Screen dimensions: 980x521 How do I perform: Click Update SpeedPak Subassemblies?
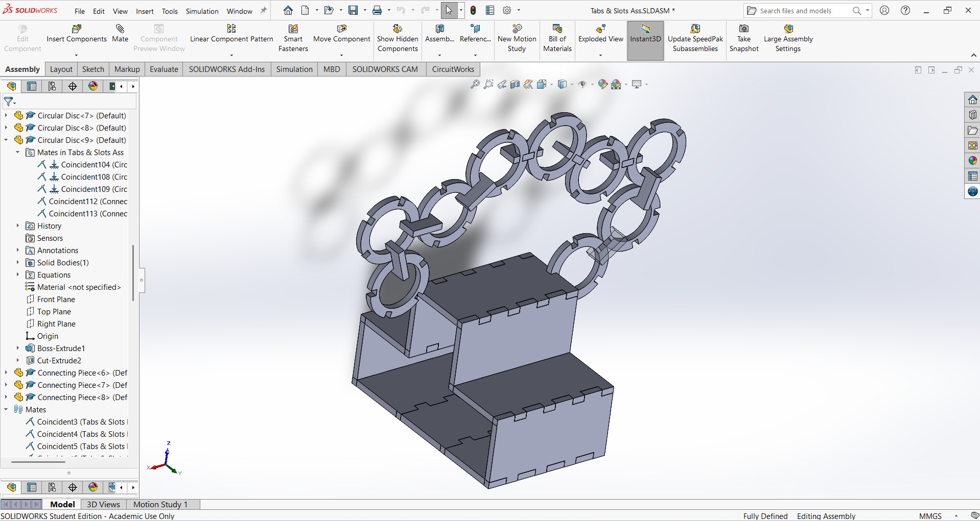pyautogui.click(x=695, y=38)
